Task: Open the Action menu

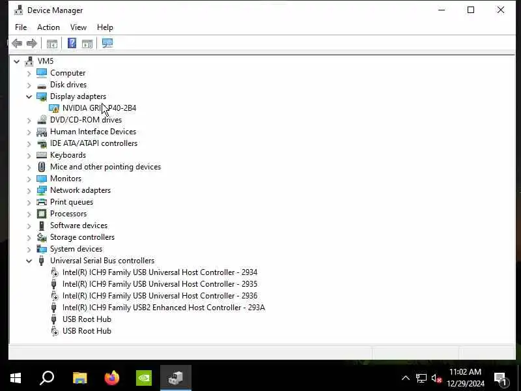Action: point(48,27)
